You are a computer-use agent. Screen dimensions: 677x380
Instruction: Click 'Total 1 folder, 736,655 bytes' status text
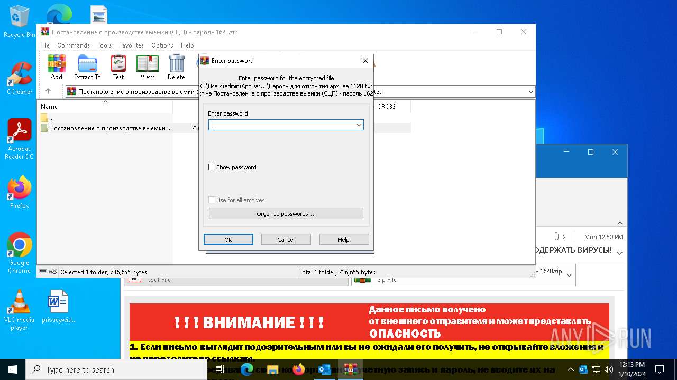[x=337, y=272]
